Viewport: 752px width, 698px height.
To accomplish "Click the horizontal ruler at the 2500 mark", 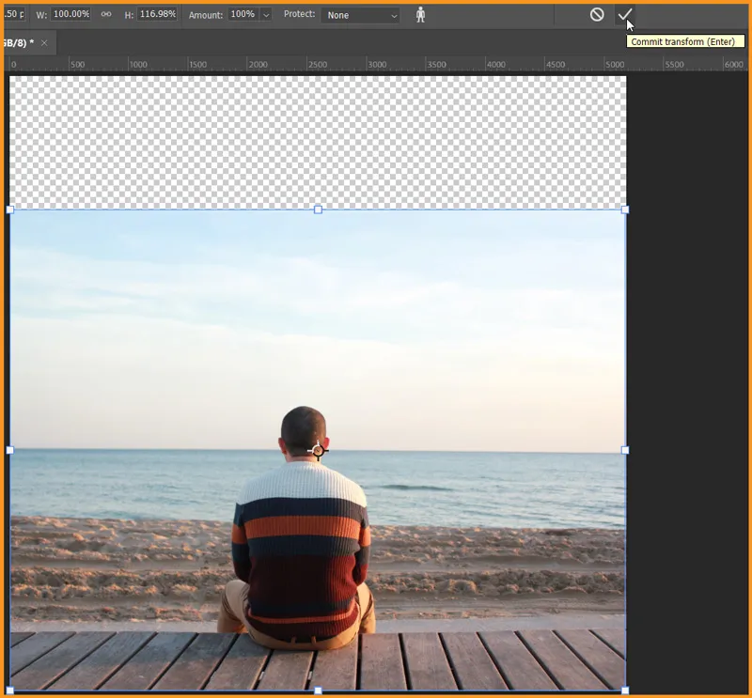I will click(309, 65).
